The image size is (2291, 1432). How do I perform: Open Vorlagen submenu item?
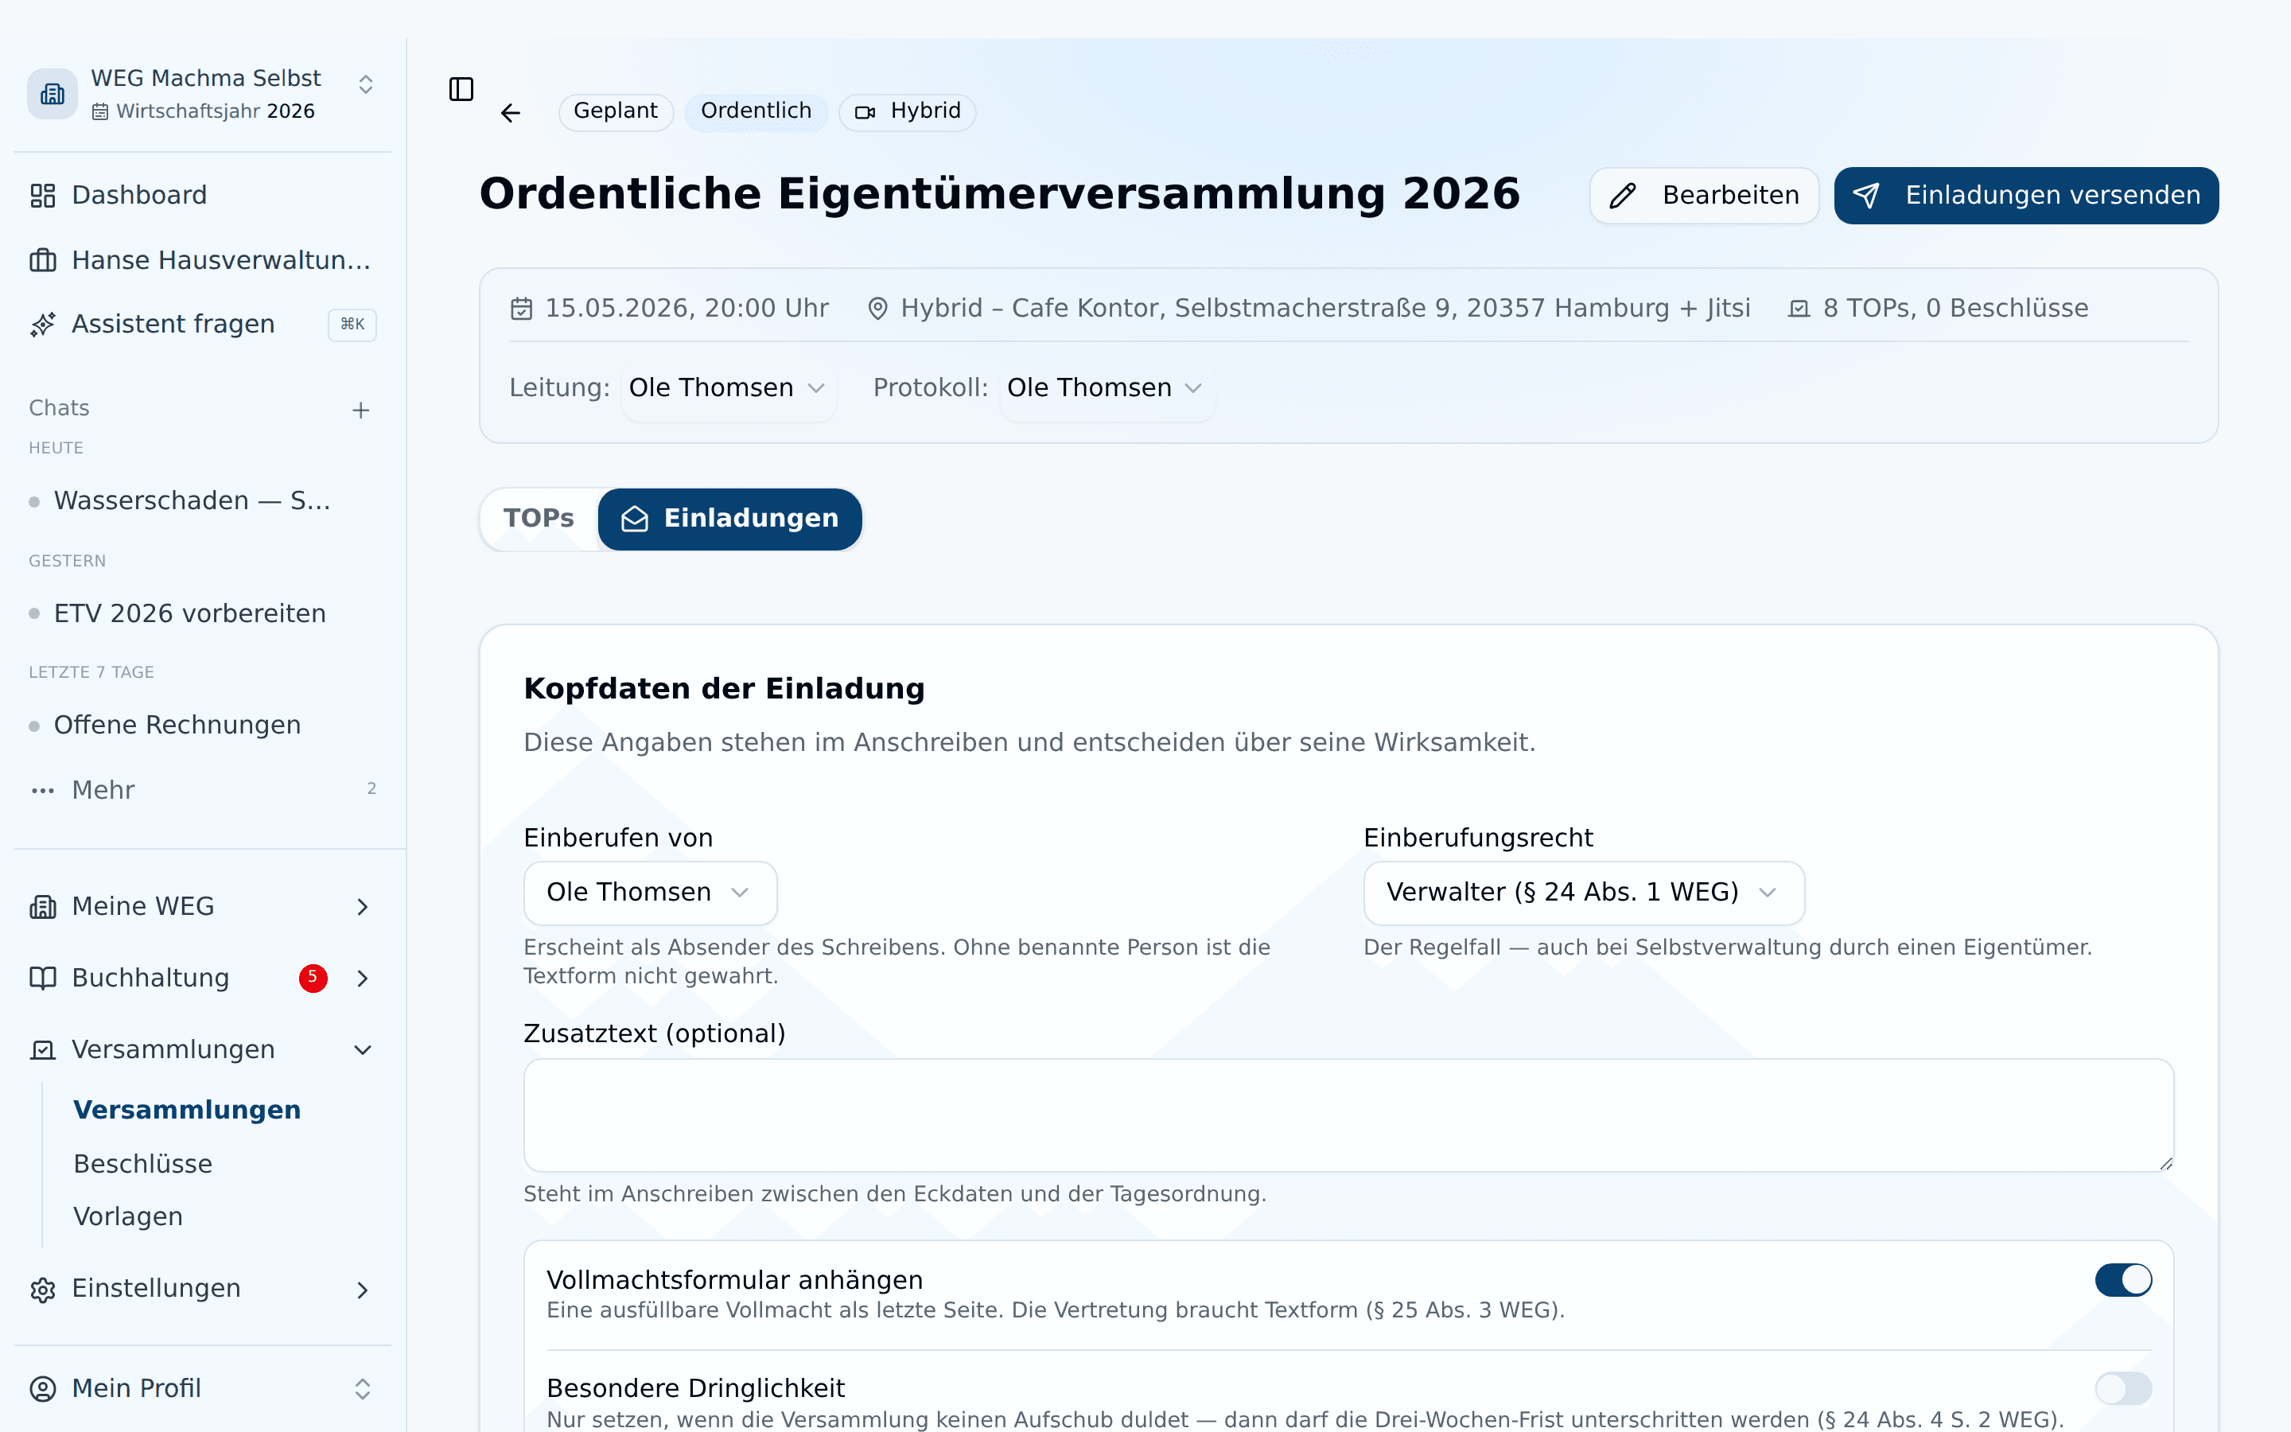click(x=128, y=1217)
